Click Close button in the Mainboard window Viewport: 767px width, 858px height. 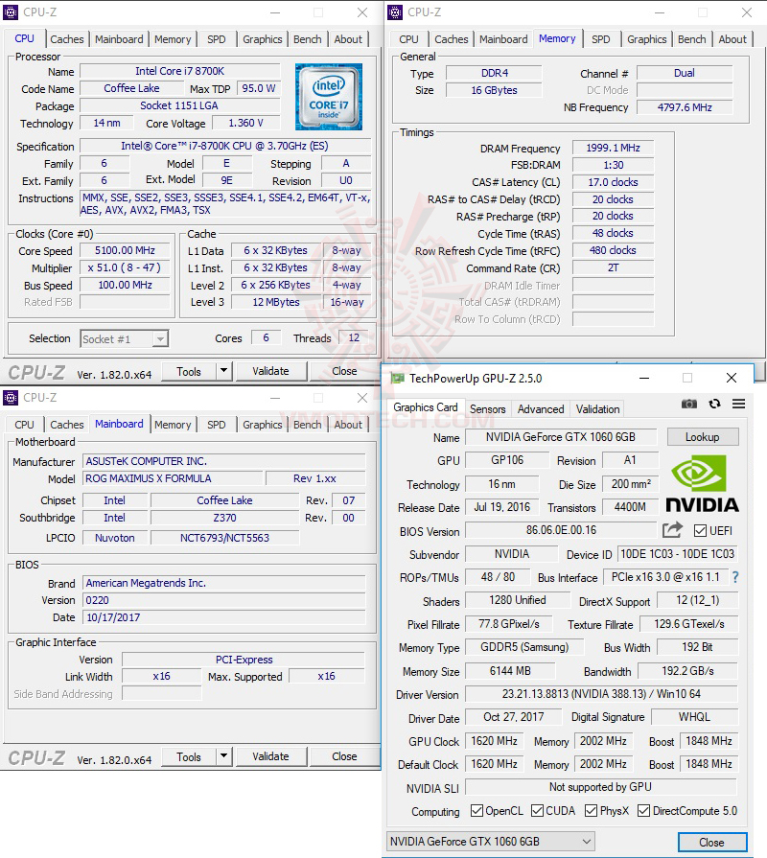coord(344,756)
